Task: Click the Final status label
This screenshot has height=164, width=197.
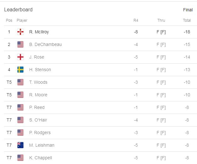Action: pos(188,10)
